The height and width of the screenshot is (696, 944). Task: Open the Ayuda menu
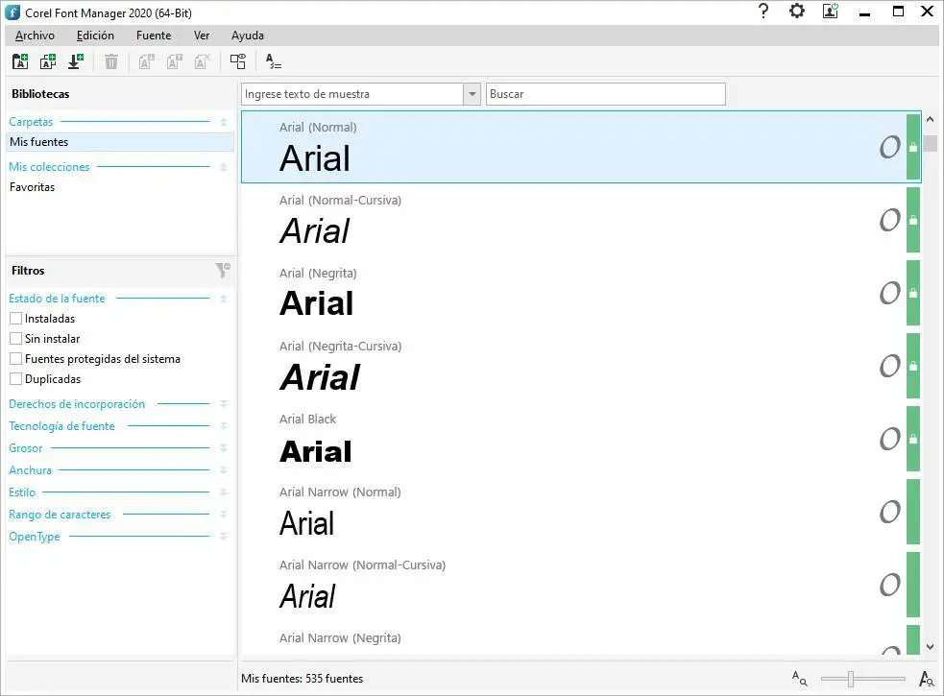(x=248, y=36)
